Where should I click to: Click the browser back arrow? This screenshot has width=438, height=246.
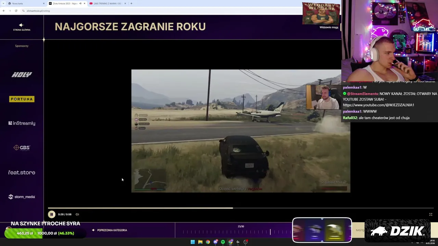3,11
